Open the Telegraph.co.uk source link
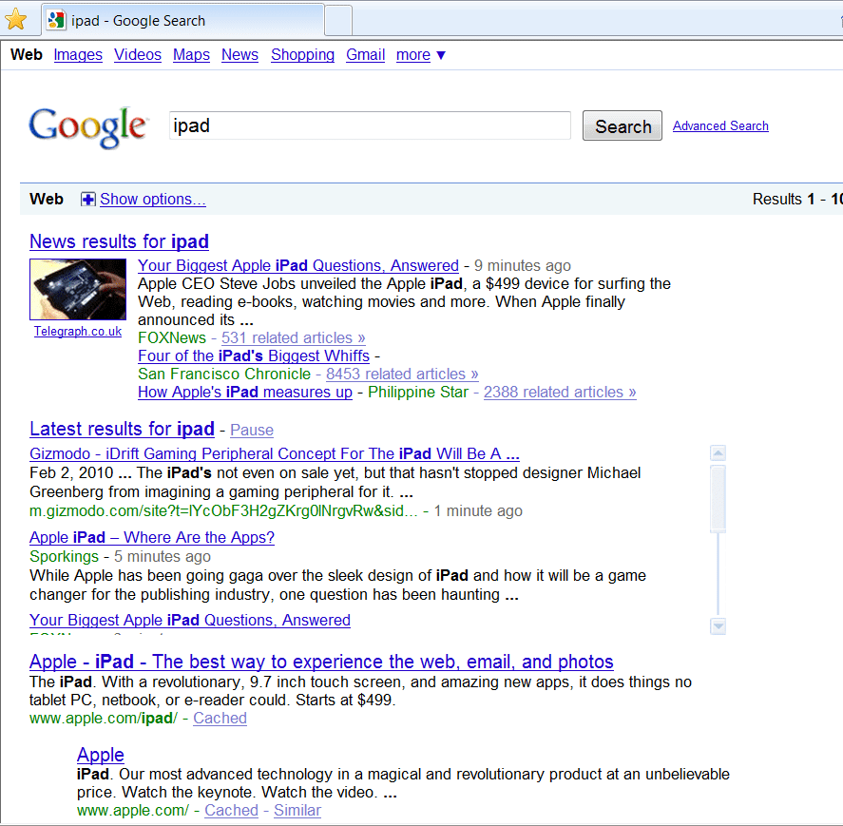Viewport: 843px width, 826px height. [78, 332]
